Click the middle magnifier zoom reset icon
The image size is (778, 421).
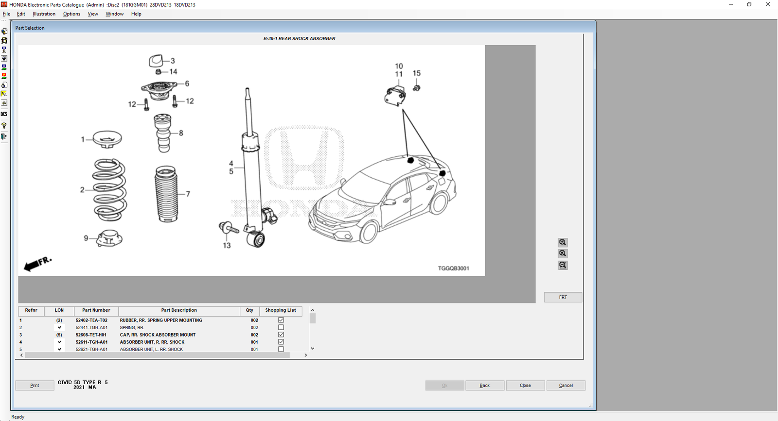coord(563,253)
